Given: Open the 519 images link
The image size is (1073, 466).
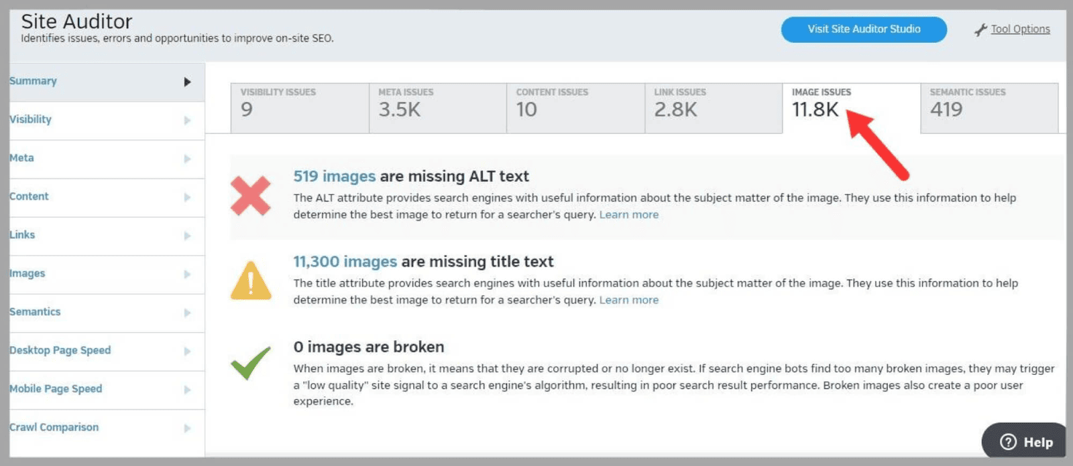Looking at the screenshot, I should (334, 176).
